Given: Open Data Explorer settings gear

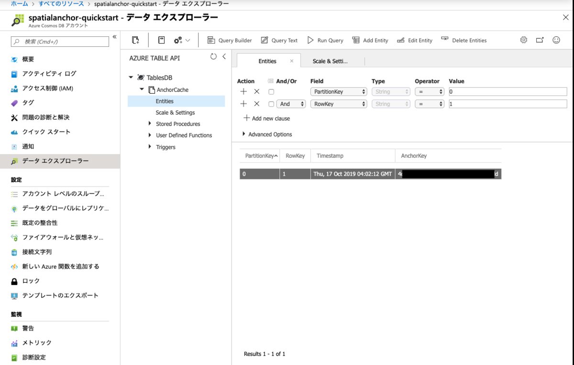Looking at the screenshot, I should pos(524,40).
